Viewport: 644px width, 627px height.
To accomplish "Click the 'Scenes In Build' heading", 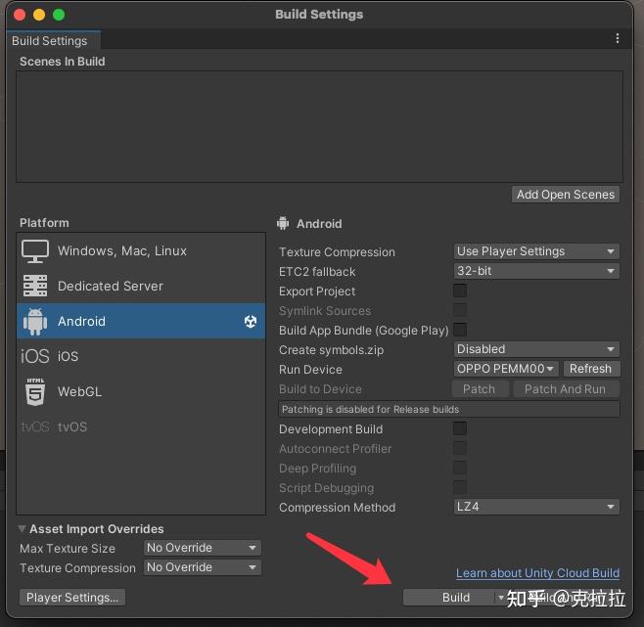I will point(63,62).
